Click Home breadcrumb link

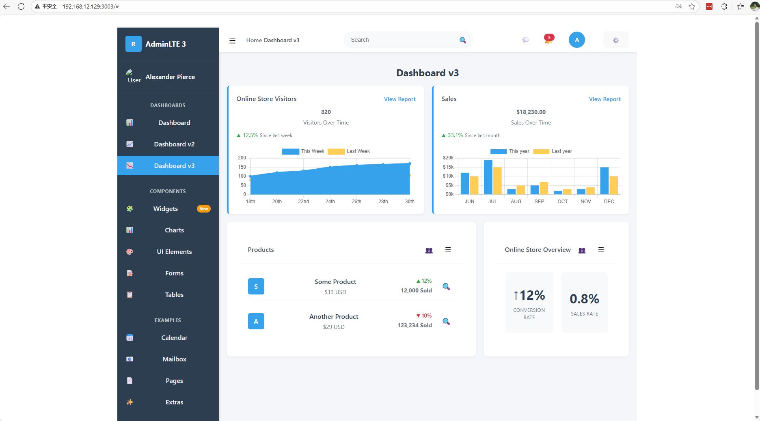click(x=254, y=40)
